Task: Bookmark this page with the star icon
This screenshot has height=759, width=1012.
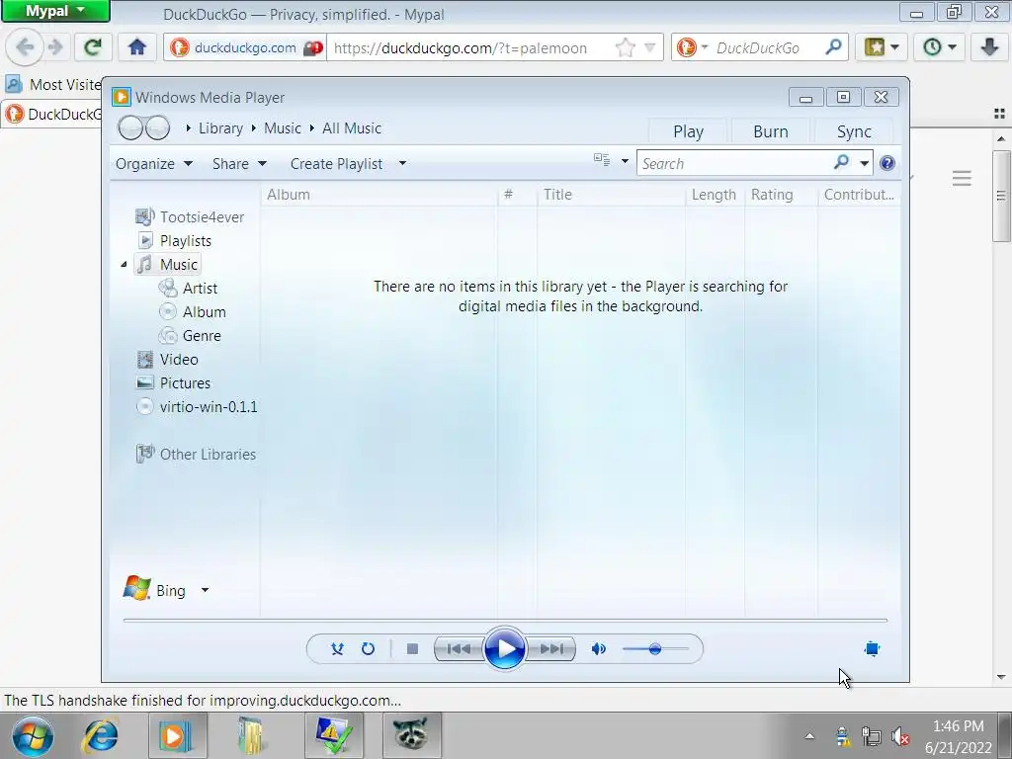Action: pyautogui.click(x=625, y=47)
